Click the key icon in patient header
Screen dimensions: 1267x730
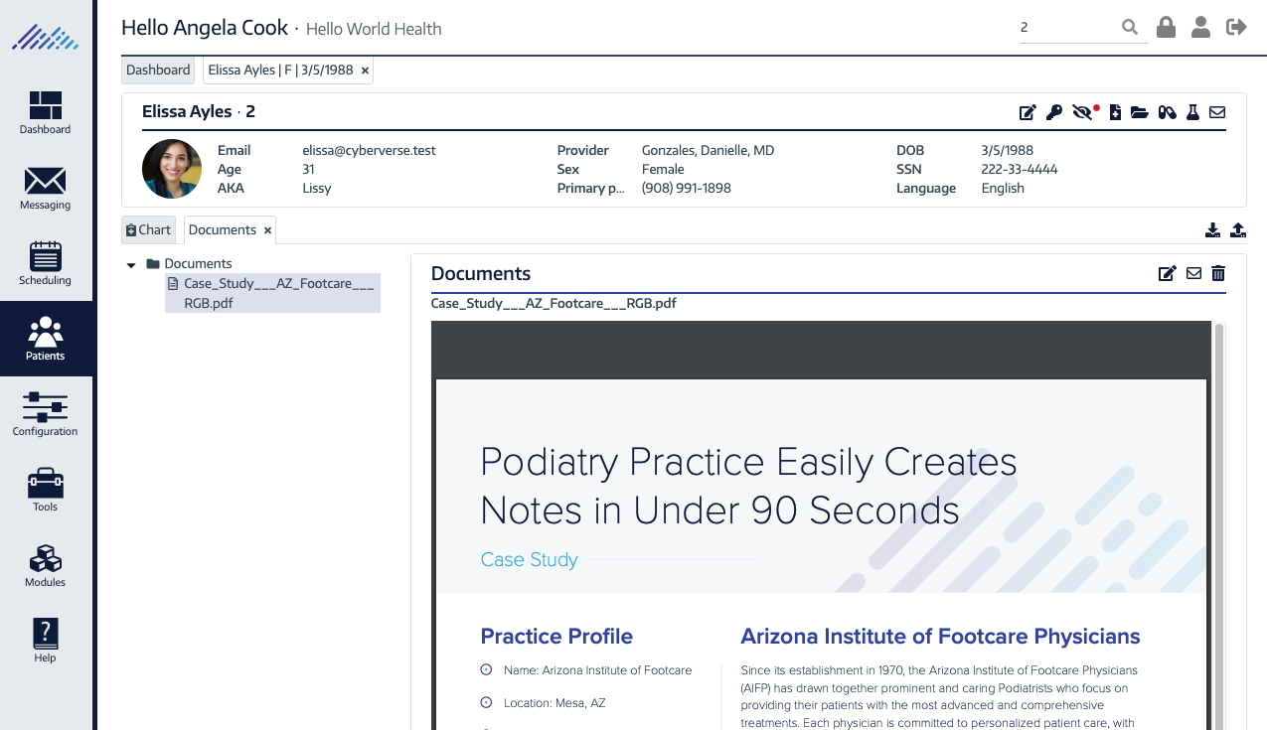pos(1054,112)
